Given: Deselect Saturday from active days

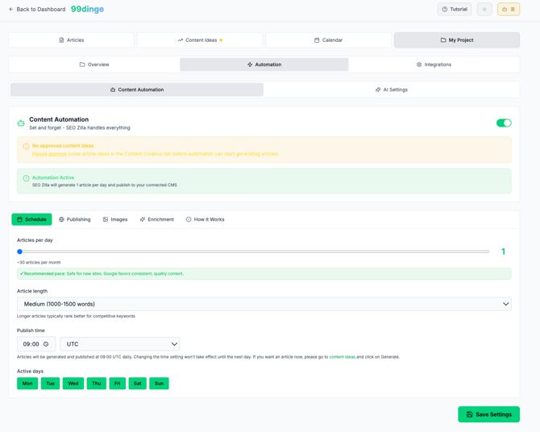Looking at the screenshot, I should coord(137,384).
